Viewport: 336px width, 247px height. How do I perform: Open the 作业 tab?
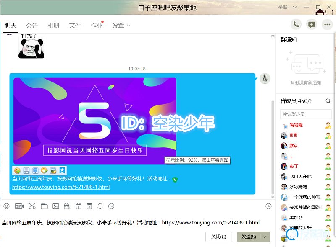[97, 26]
